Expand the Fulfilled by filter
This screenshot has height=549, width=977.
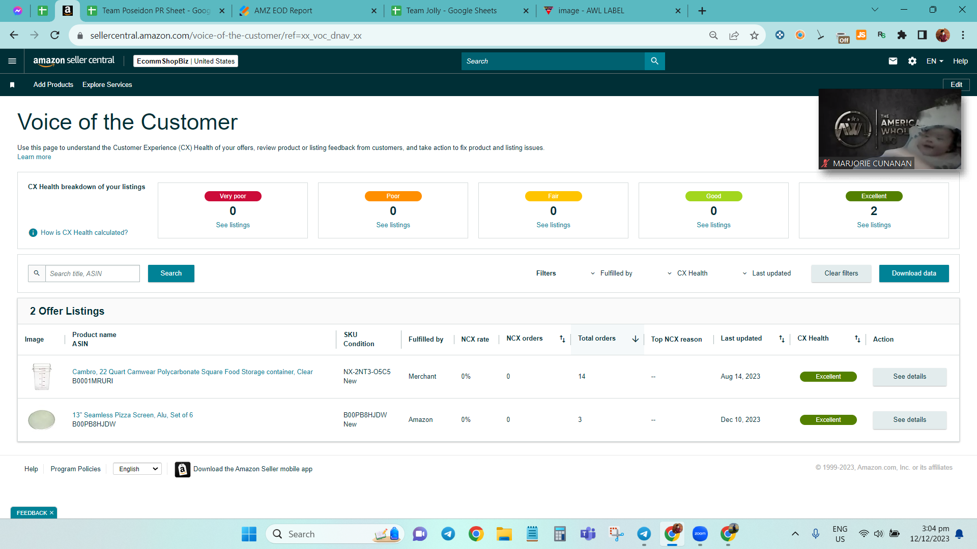tap(611, 273)
